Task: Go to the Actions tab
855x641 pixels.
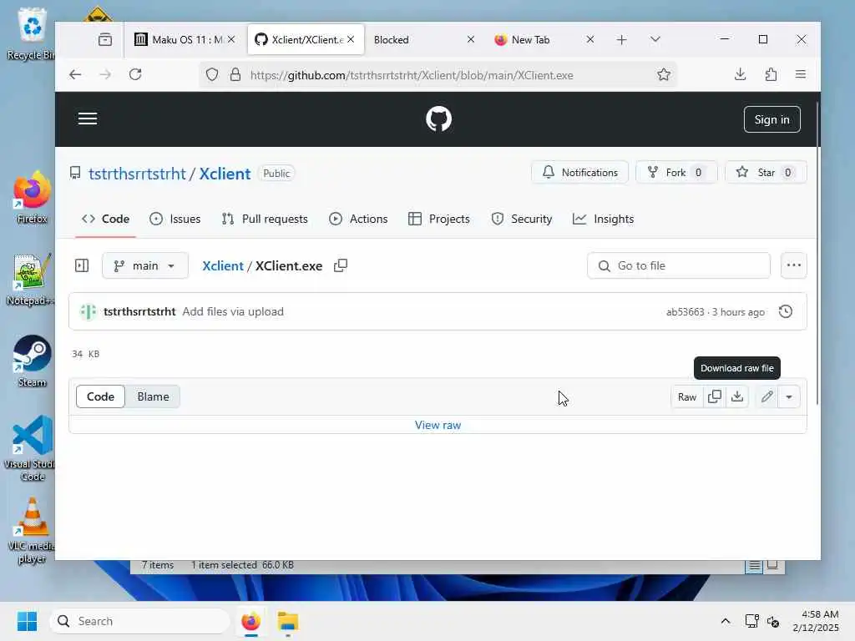Action: click(x=358, y=219)
